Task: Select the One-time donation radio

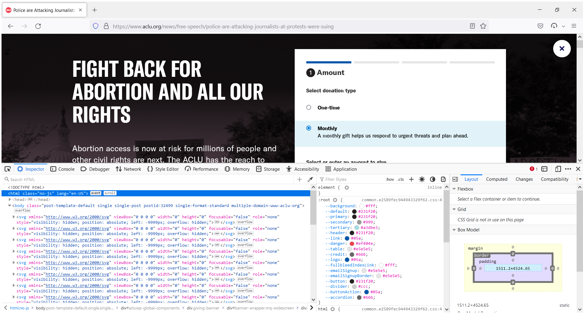Action: click(x=309, y=107)
